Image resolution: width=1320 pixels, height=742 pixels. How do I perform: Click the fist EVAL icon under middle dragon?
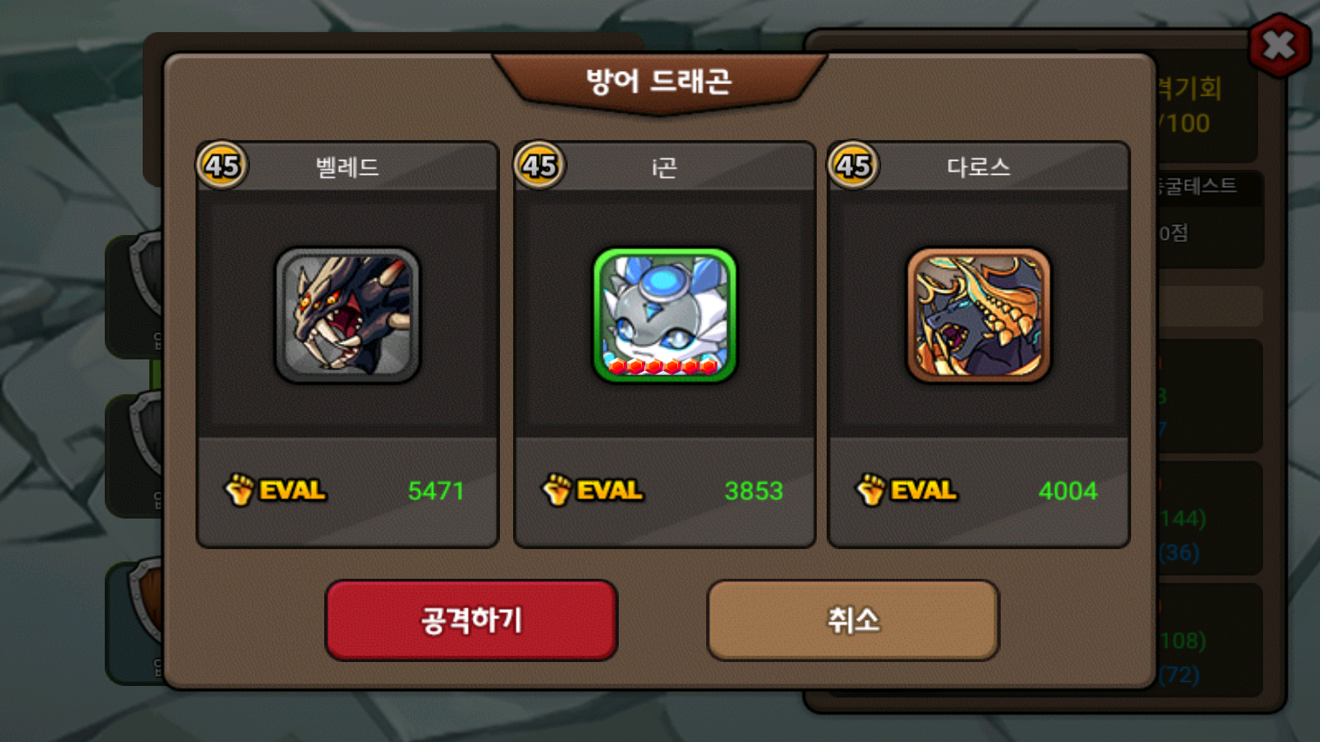tap(556, 490)
